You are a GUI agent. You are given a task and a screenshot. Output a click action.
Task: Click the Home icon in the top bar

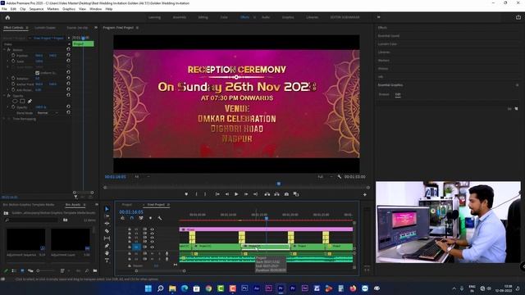7,17
